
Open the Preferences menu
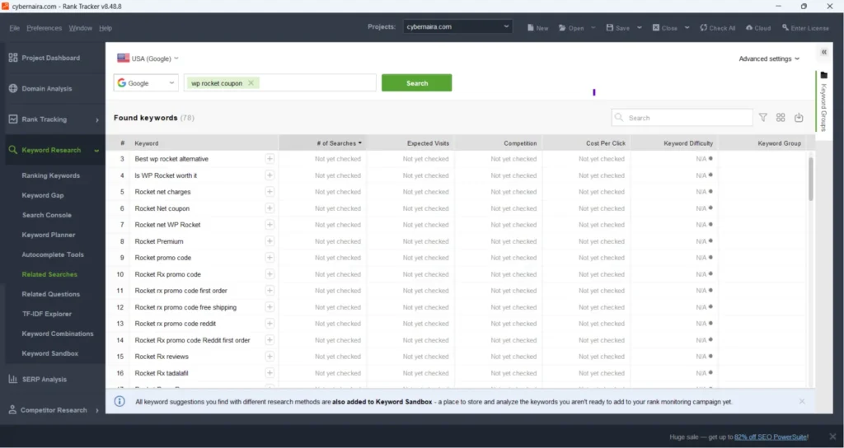click(x=45, y=28)
